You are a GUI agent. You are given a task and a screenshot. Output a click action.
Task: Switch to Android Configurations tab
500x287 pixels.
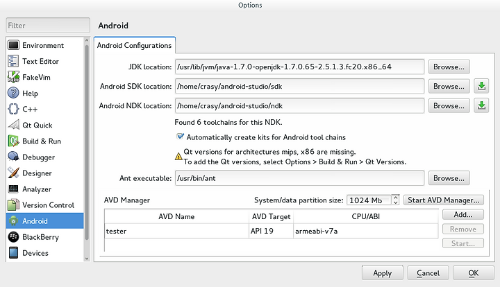134,45
